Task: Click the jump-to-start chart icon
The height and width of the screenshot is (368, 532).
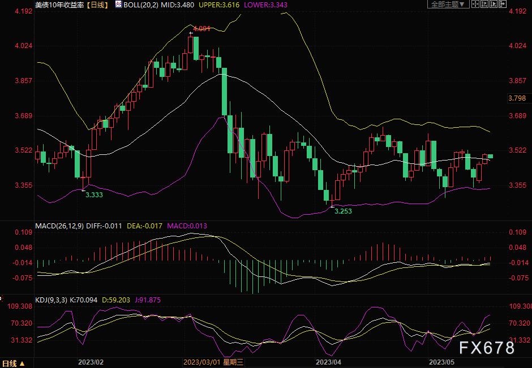Action: (485, 4)
